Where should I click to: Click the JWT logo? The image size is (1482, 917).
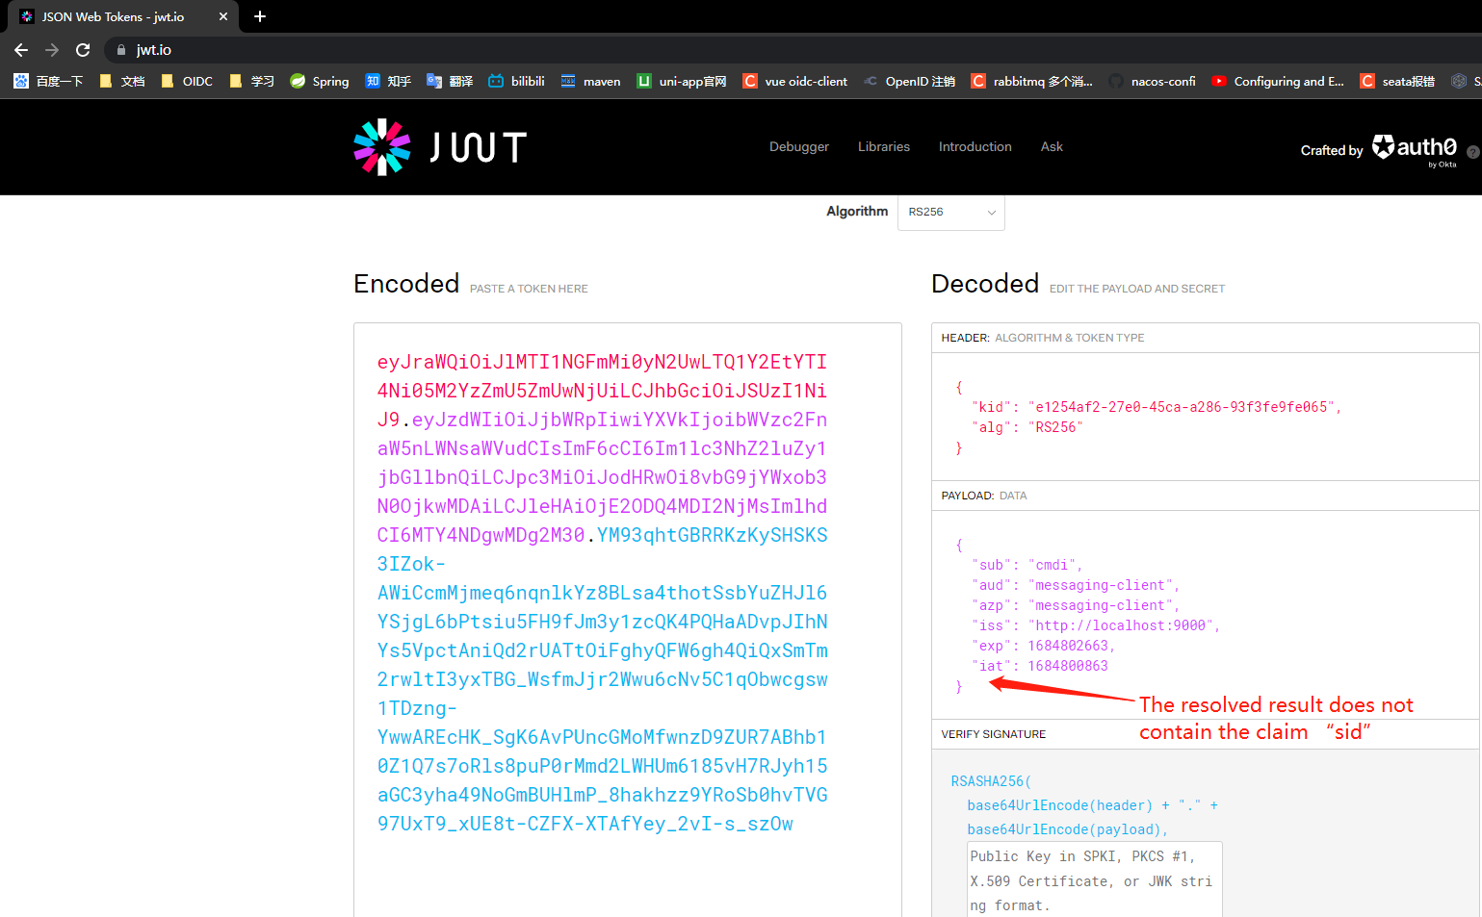439,146
